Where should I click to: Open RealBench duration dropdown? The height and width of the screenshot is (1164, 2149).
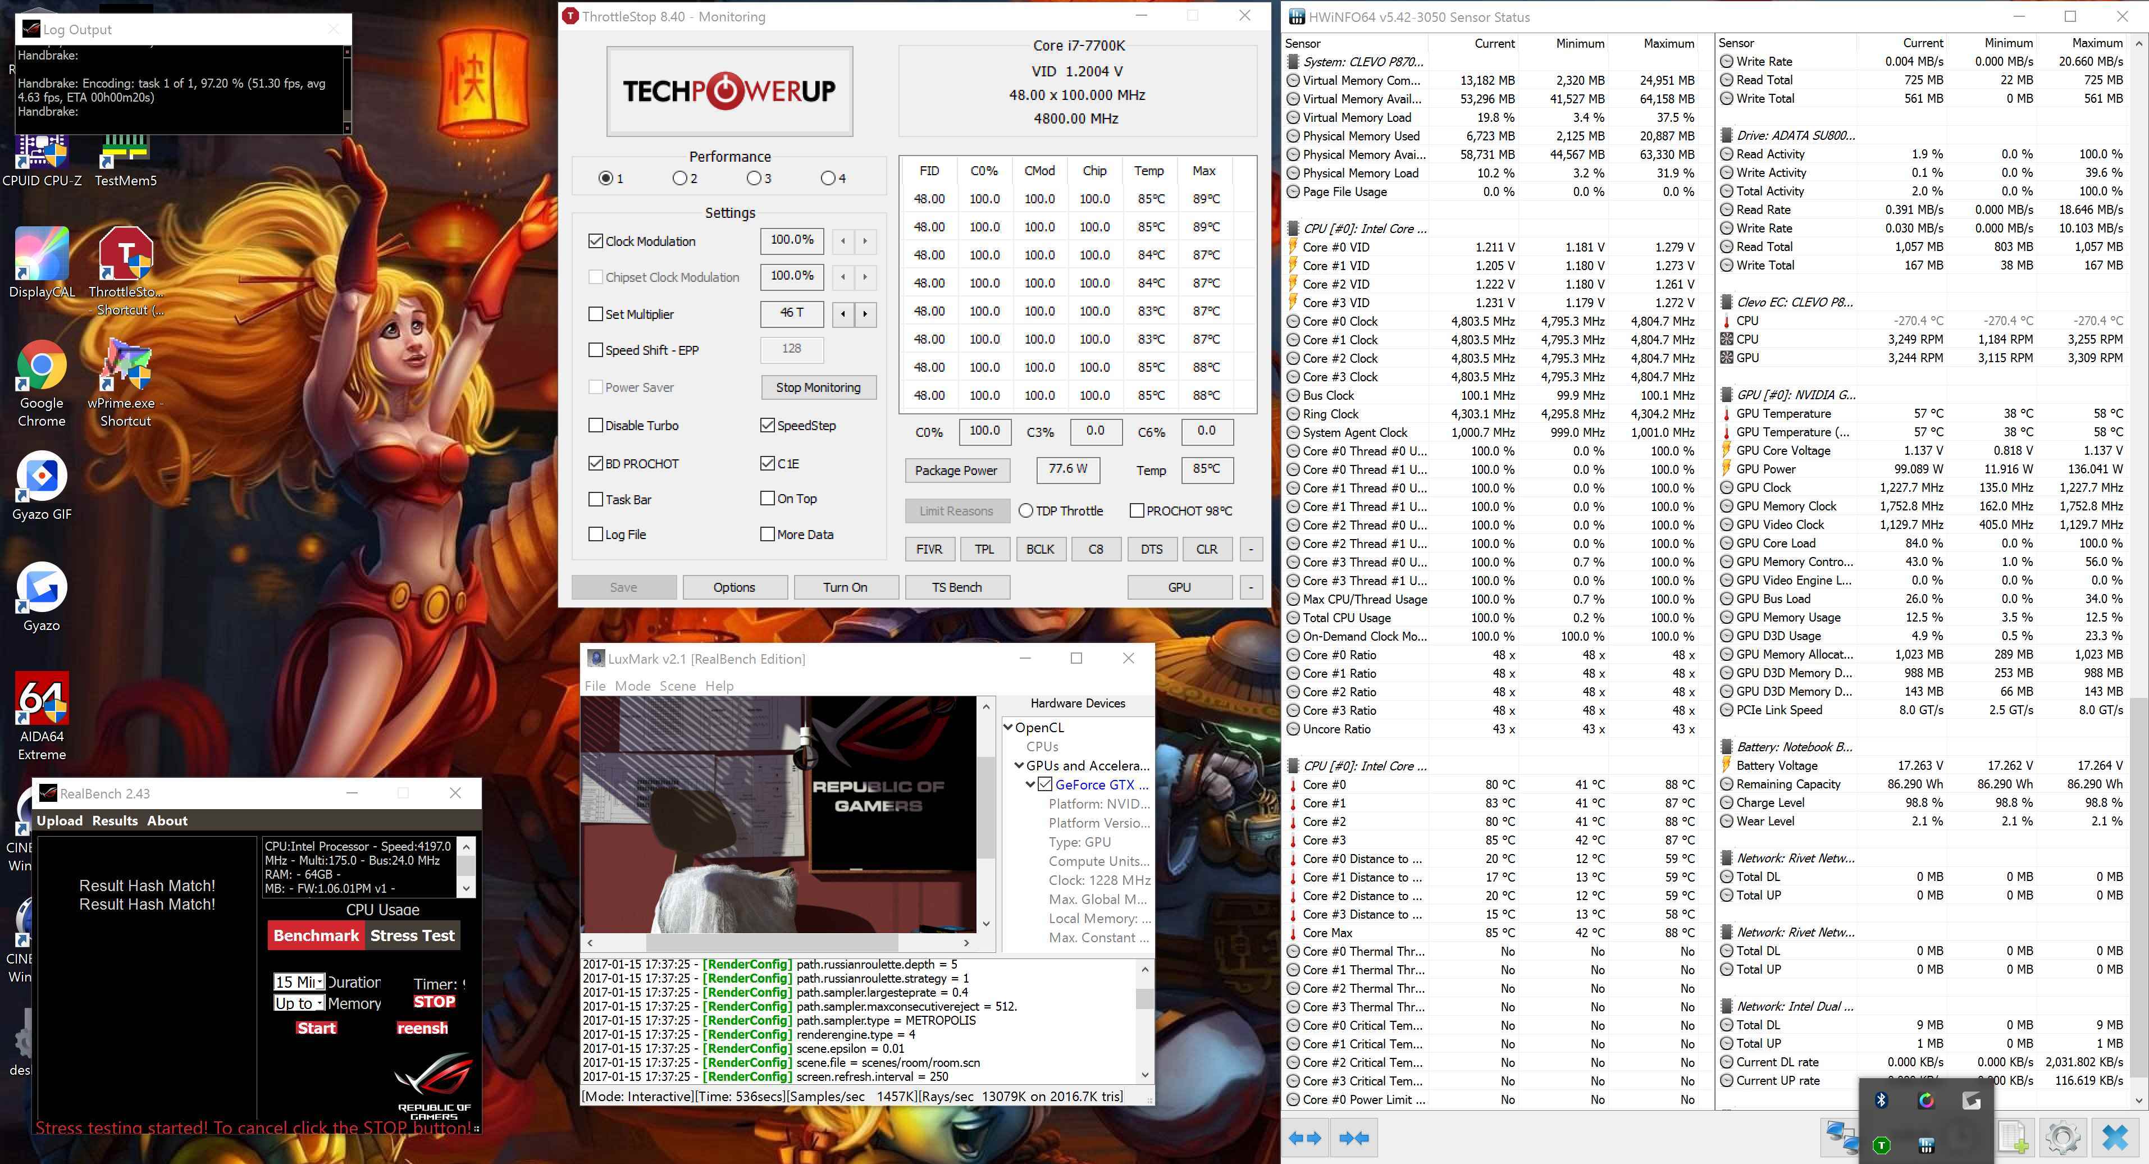pos(299,982)
